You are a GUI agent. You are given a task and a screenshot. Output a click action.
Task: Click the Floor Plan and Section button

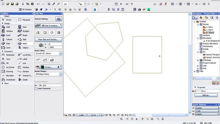48,39
